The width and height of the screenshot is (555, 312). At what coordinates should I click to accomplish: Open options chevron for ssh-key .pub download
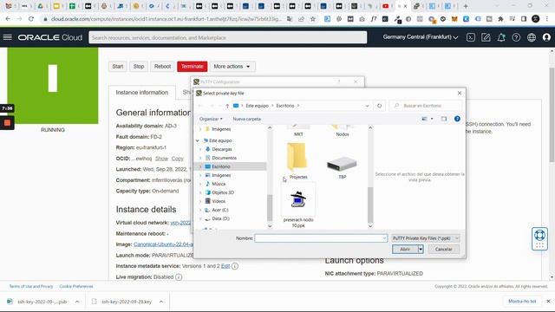pyautogui.click(x=77, y=302)
